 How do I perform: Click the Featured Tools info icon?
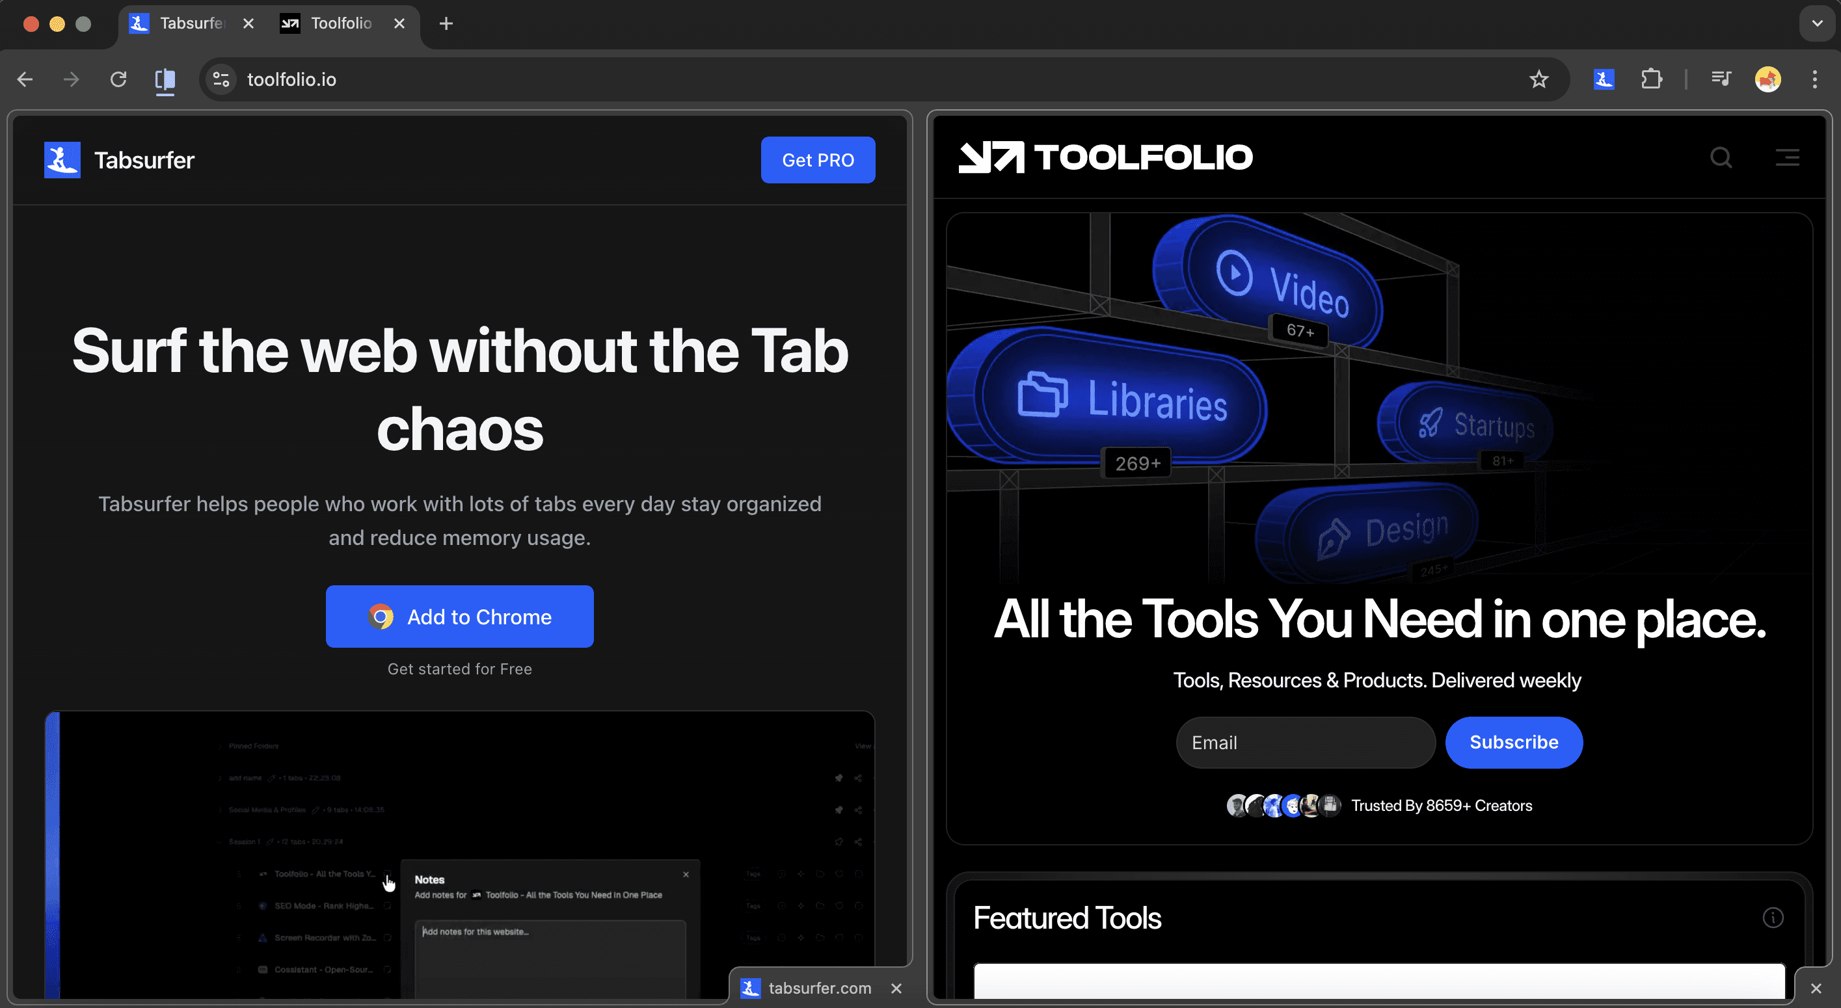1773,917
